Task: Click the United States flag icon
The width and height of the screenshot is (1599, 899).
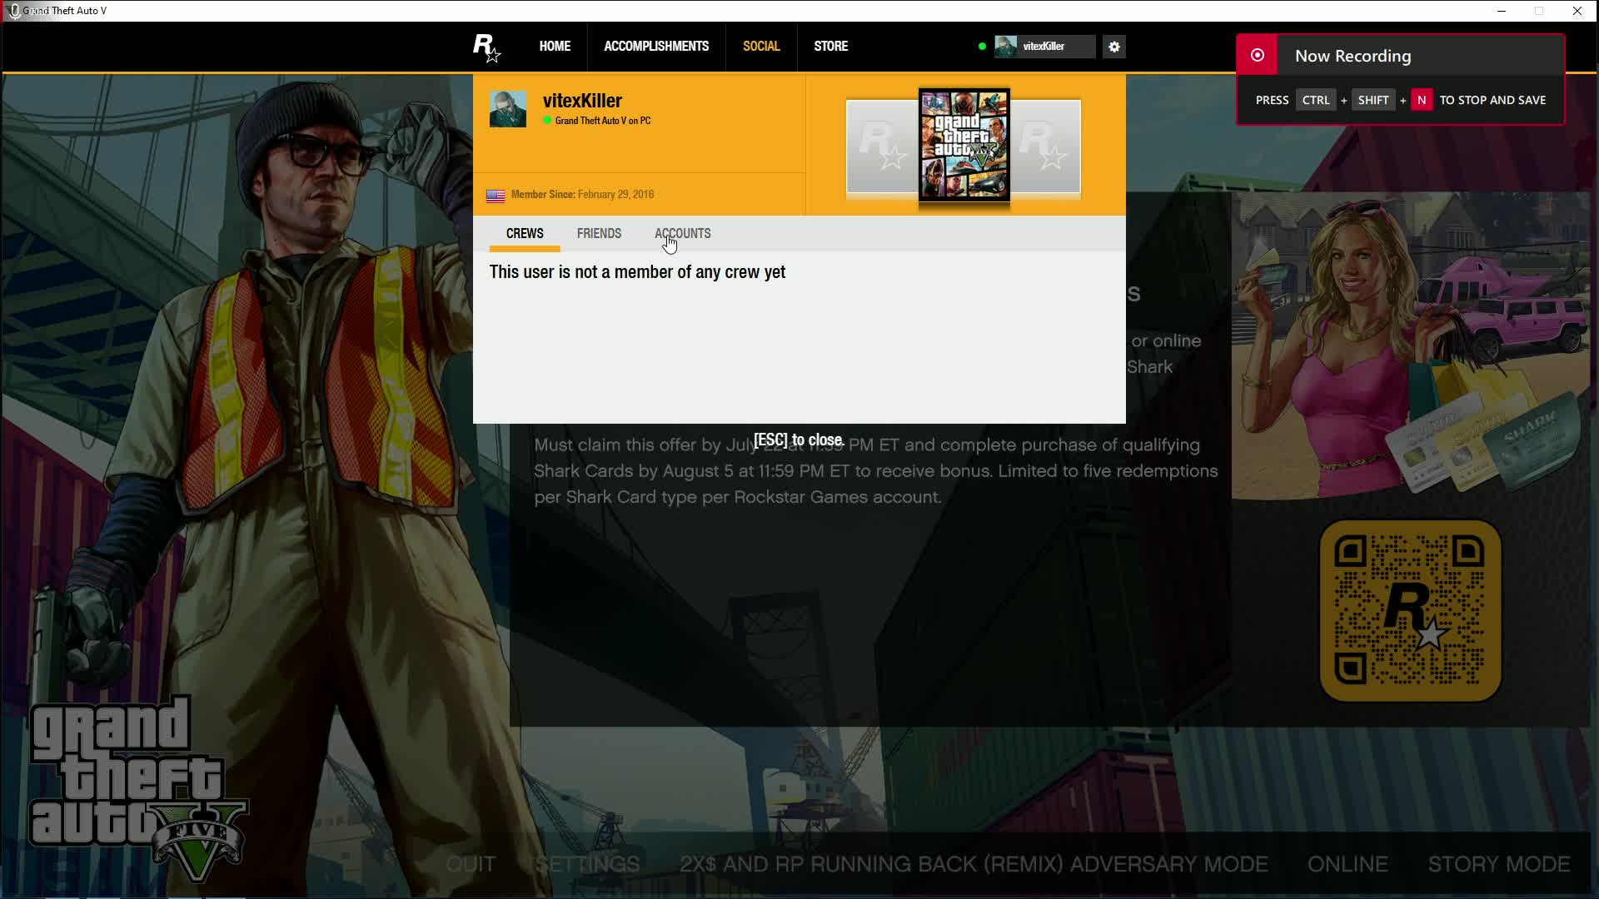Action: [496, 196]
